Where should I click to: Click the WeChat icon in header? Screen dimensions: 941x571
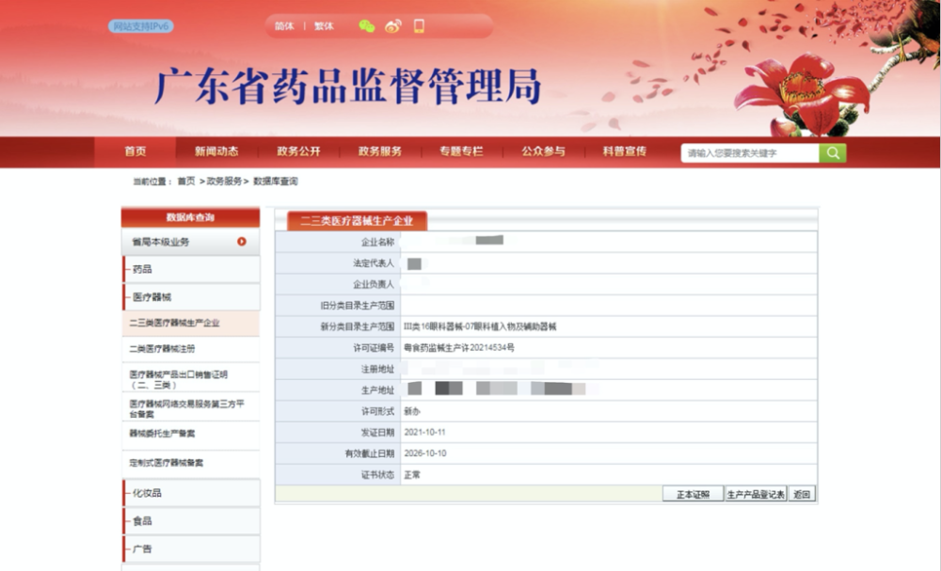[x=367, y=26]
